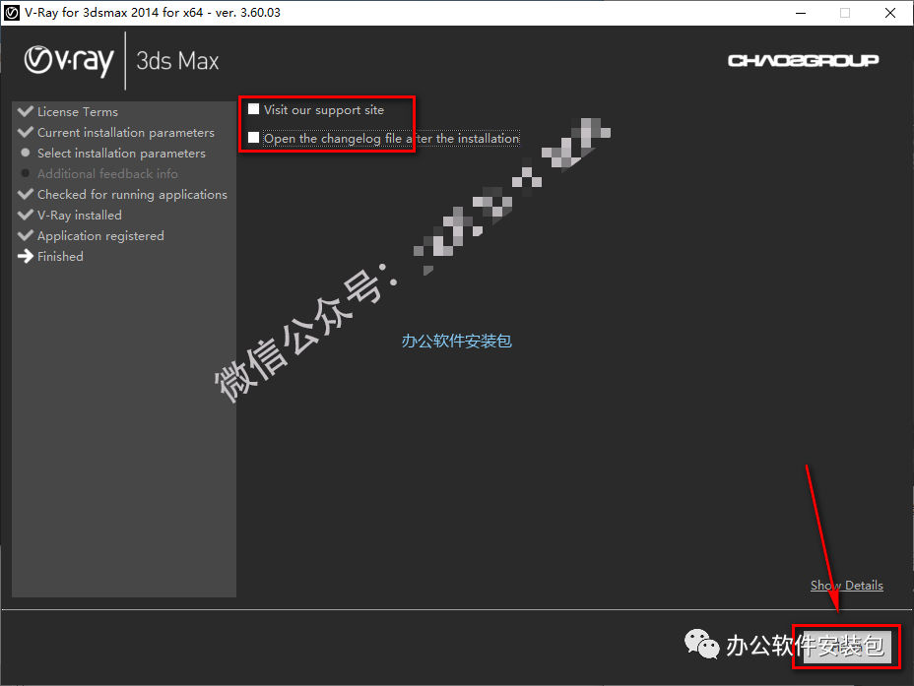Click the arrow icon beside Finished
This screenshot has height=686, width=914.
25,256
